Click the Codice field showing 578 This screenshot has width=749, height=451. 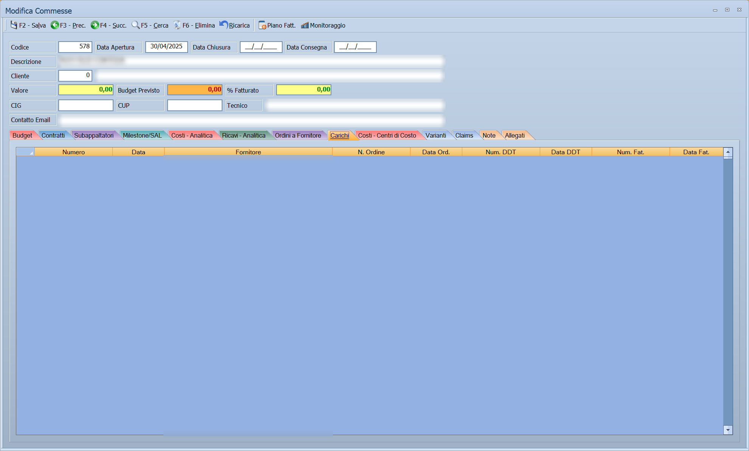(75, 47)
